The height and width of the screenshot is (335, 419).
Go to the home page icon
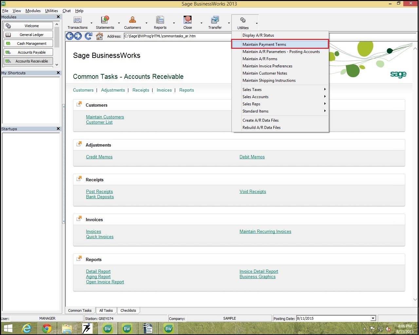point(100,36)
